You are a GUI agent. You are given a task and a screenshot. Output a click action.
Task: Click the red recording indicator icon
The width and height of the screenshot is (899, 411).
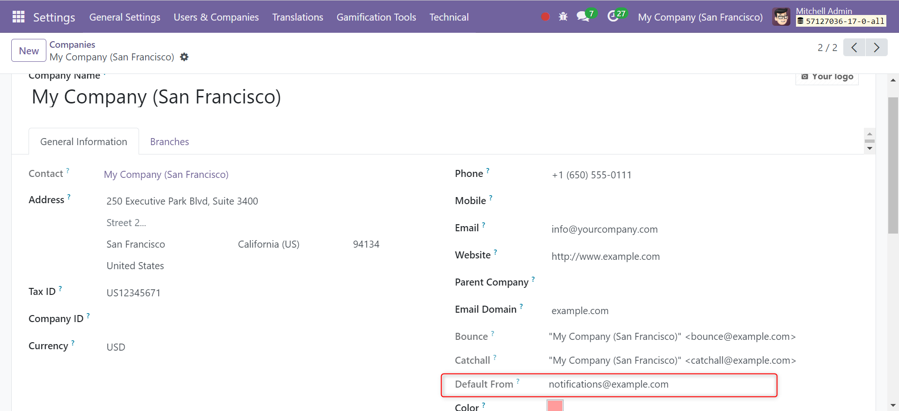pos(545,17)
